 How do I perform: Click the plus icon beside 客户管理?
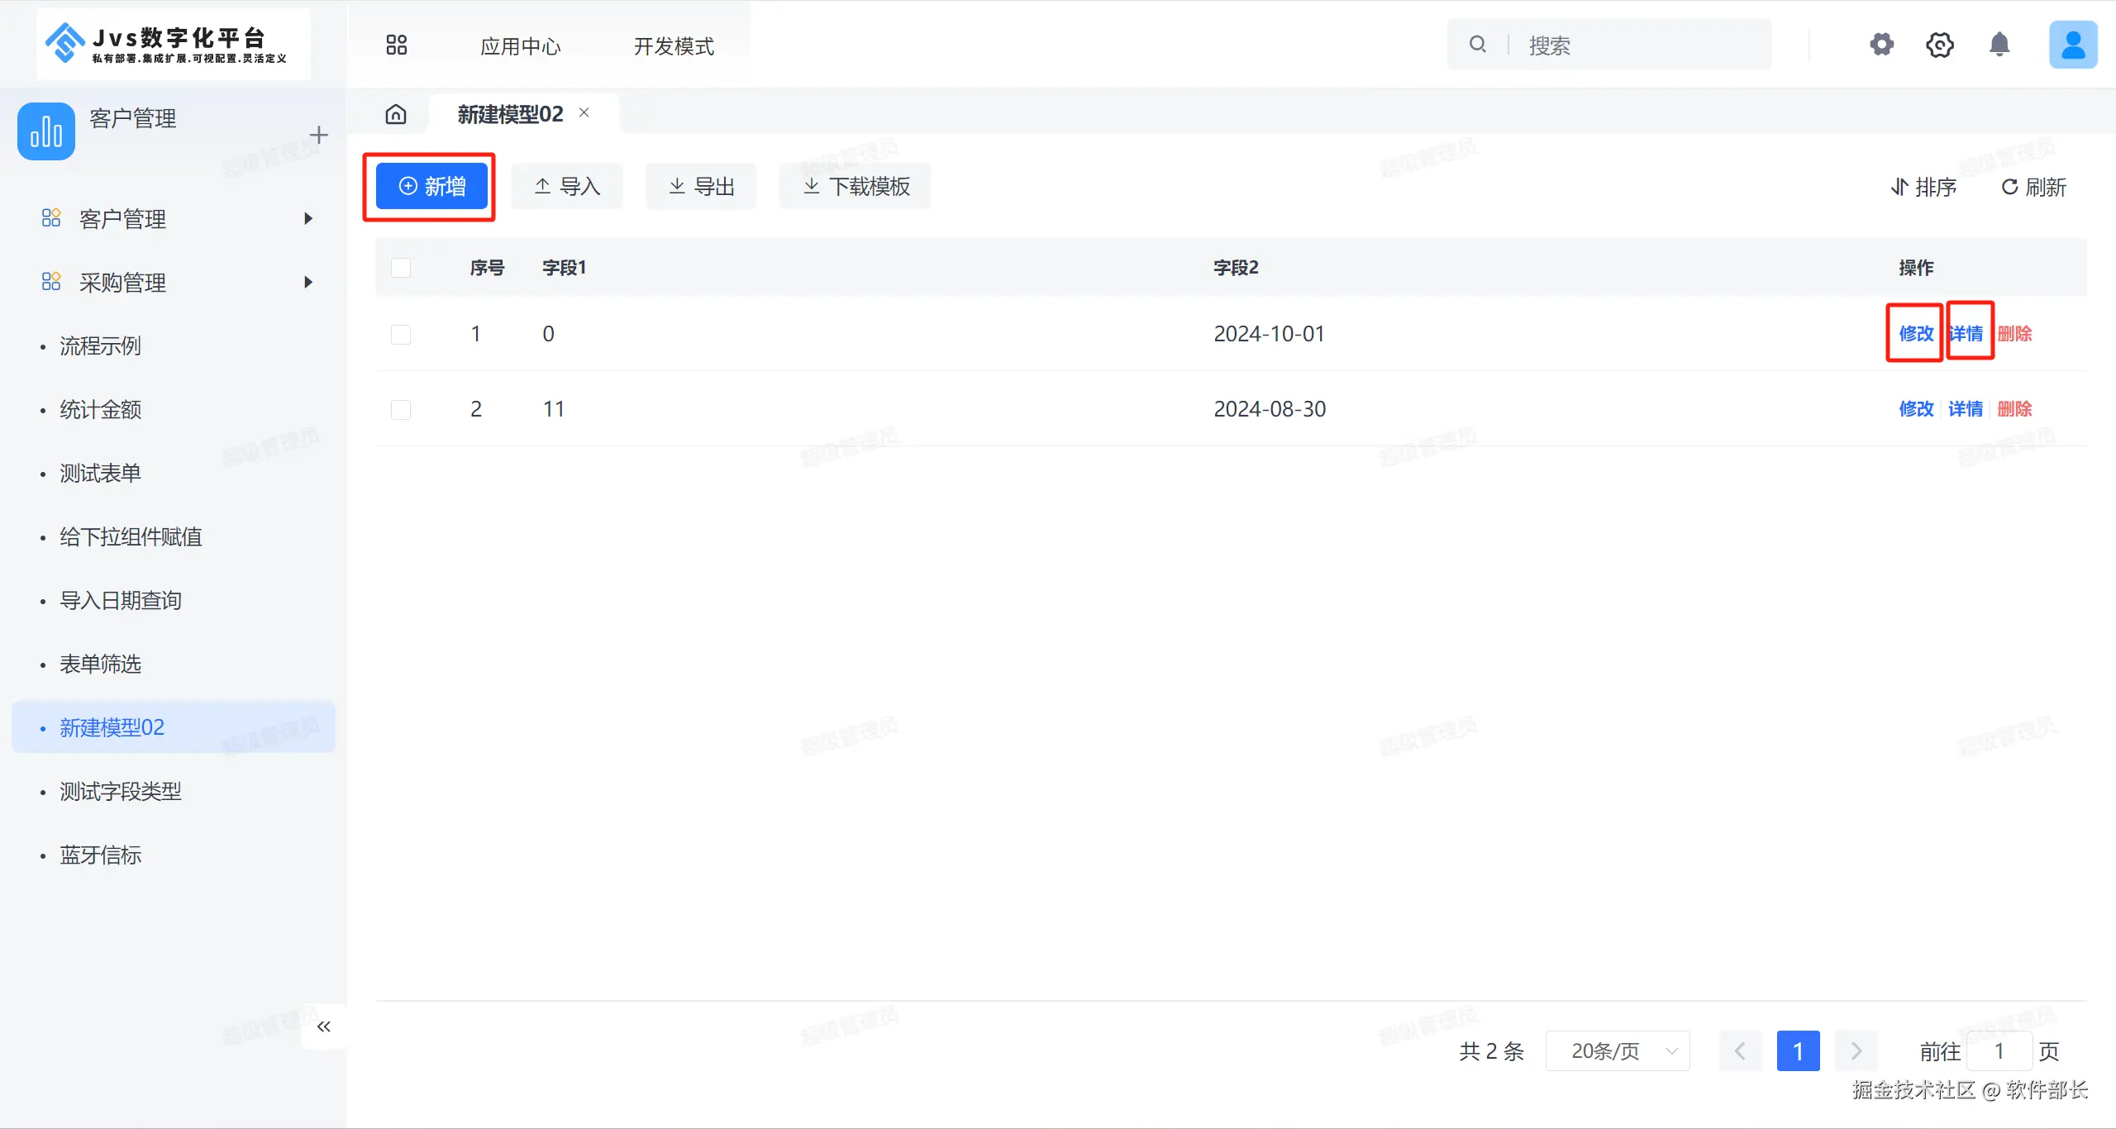(x=318, y=135)
